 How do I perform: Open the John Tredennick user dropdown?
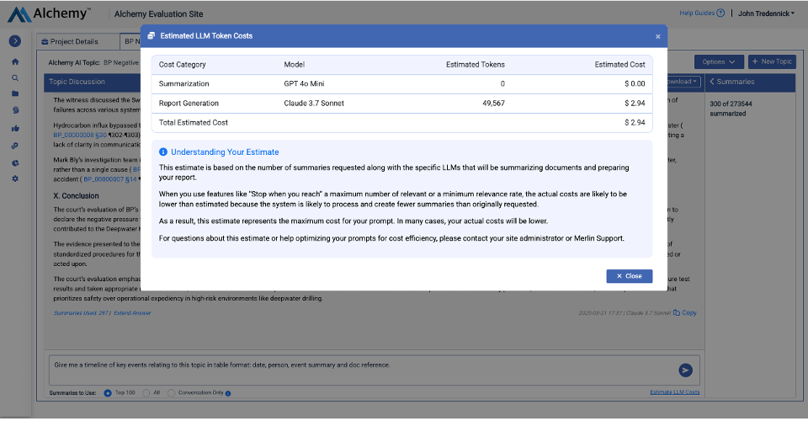coord(766,13)
